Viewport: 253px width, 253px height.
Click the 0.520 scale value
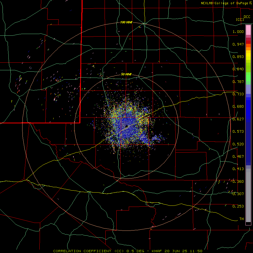coord(238,144)
